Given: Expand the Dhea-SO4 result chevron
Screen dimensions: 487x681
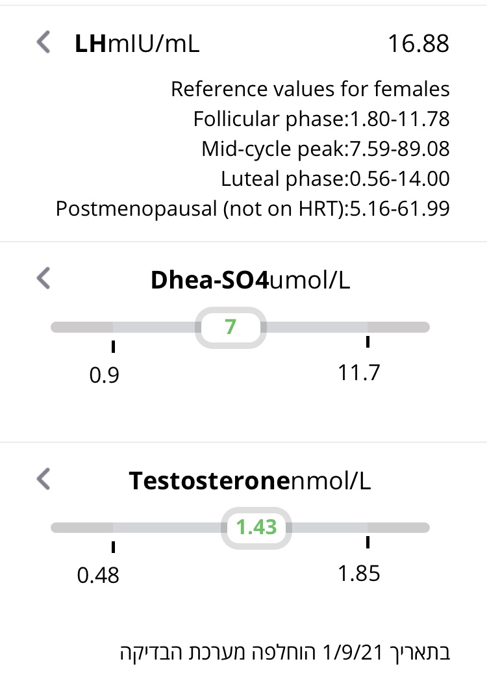Looking at the screenshot, I should 43,278.
